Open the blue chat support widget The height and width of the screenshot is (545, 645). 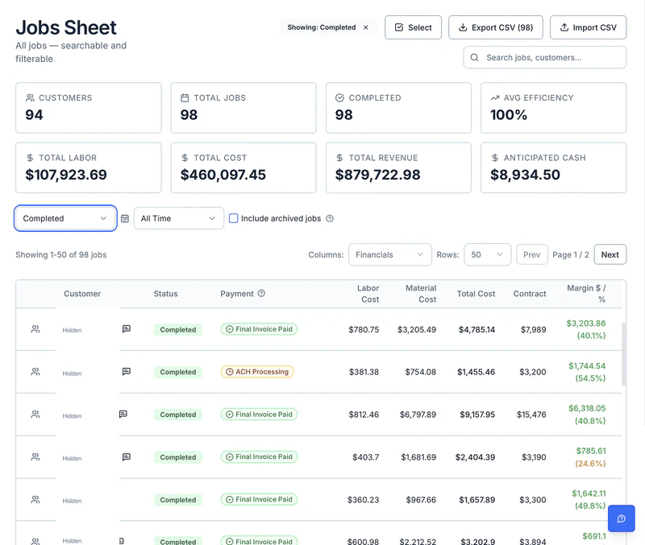point(621,518)
